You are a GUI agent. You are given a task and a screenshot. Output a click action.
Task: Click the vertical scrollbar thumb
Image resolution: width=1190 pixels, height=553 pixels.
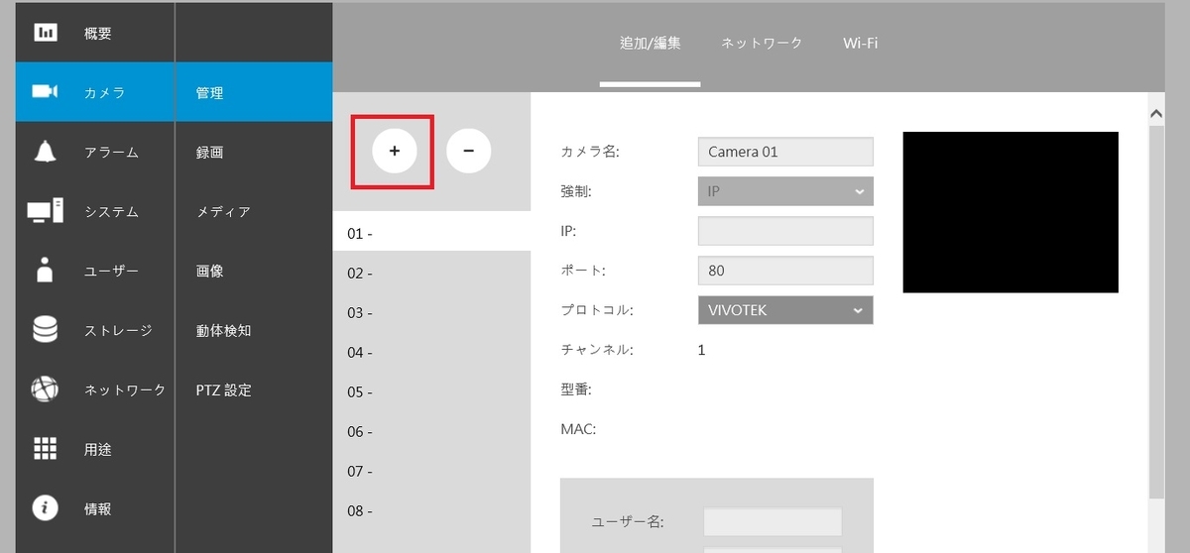pyautogui.click(x=1155, y=312)
